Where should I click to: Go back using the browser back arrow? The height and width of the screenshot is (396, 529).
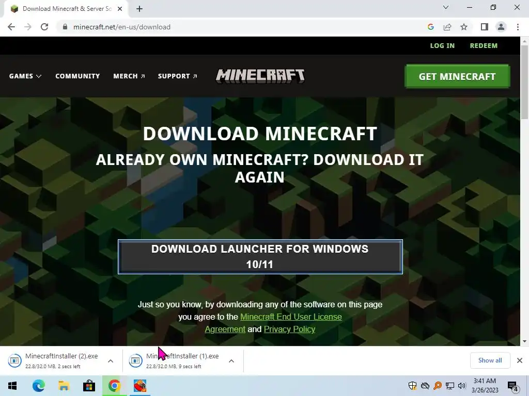pyautogui.click(x=11, y=27)
